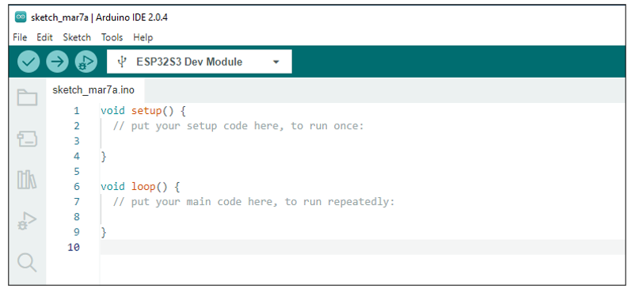Open the Boards Manager sidebar icon
This screenshot has height=289, width=635.
(x=27, y=139)
